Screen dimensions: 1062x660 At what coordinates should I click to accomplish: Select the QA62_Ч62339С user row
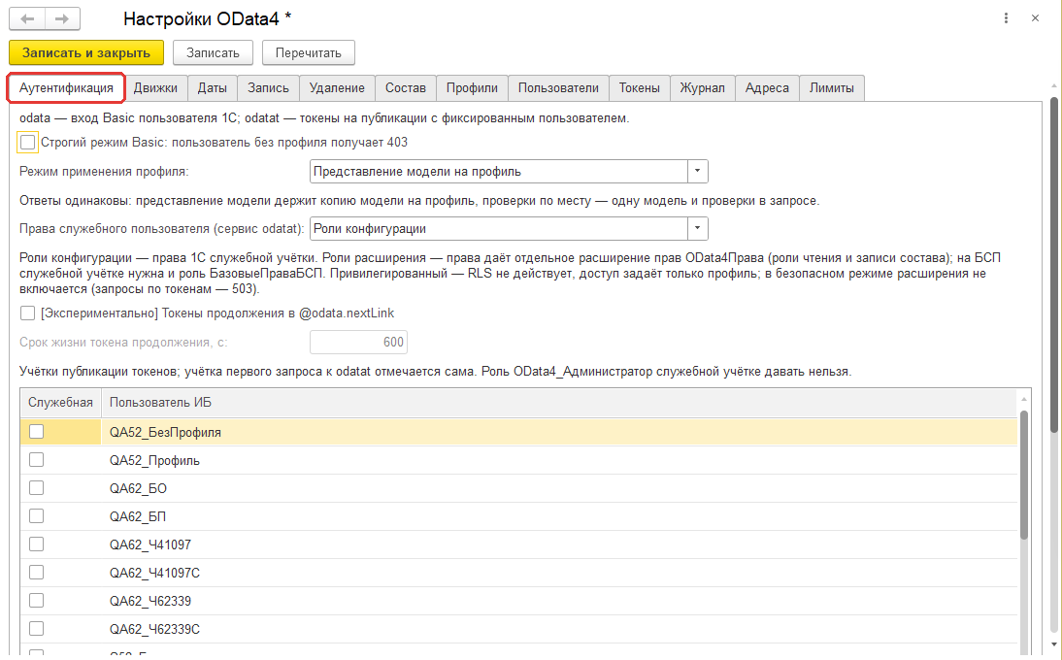[518, 629]
